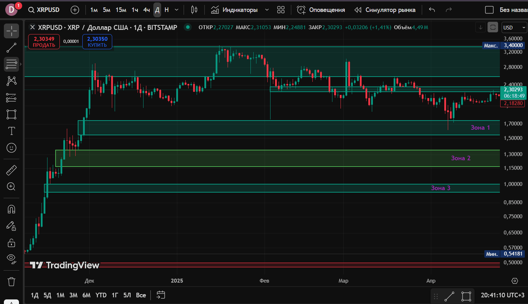Click the blue buy button
The image size is (528, 304).
97,42
